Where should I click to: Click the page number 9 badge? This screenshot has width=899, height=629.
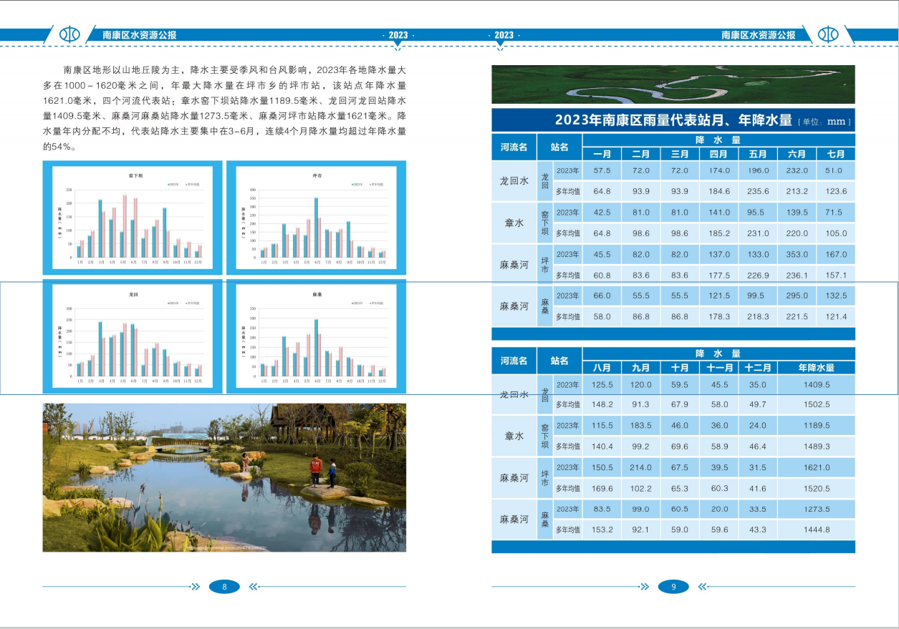[x=673, y=587]
